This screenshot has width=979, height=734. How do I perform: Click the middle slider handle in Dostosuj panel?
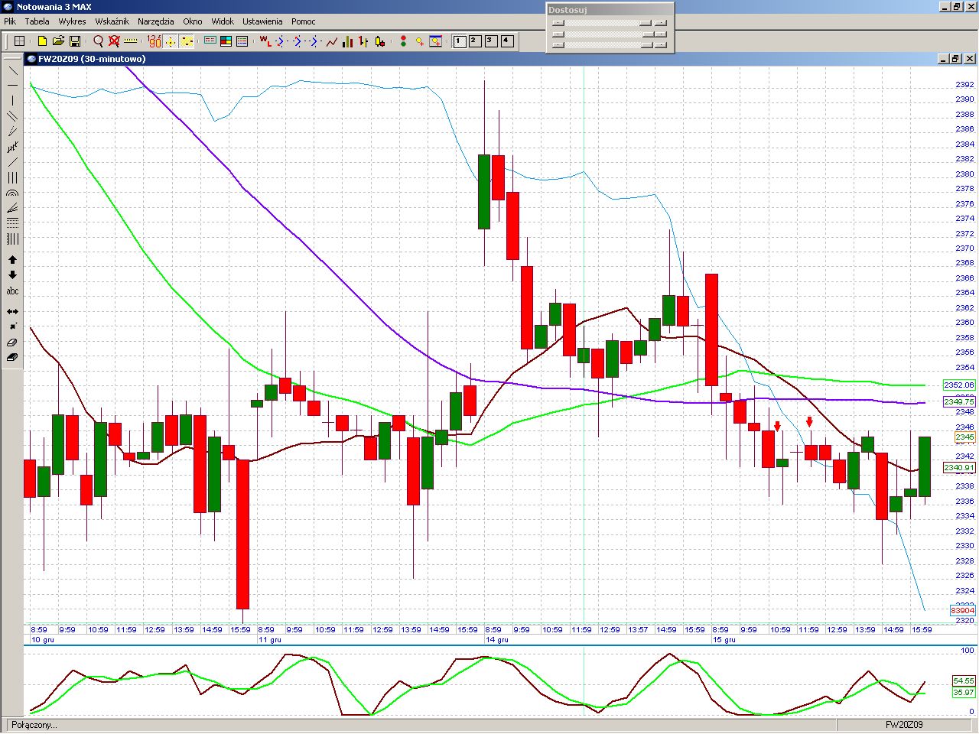(x=648, y=34)
